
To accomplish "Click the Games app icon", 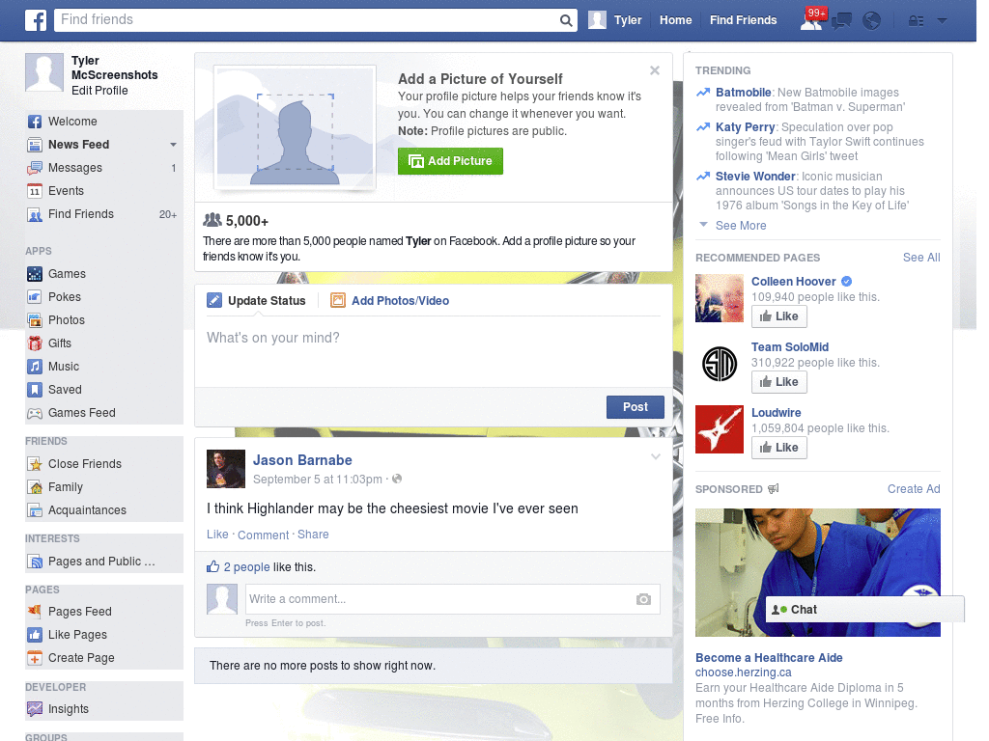I will (x=35, y=274).
